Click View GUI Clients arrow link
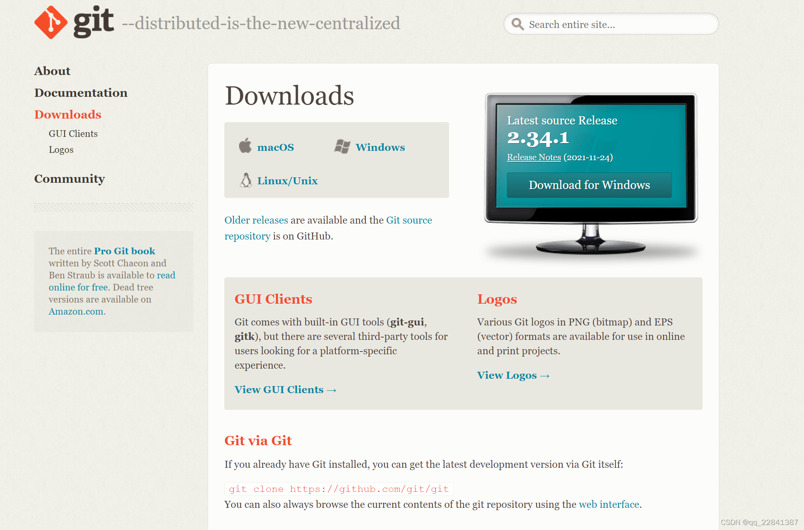The height and width of the screenshot is (530, 804). (x=285, y=390)
